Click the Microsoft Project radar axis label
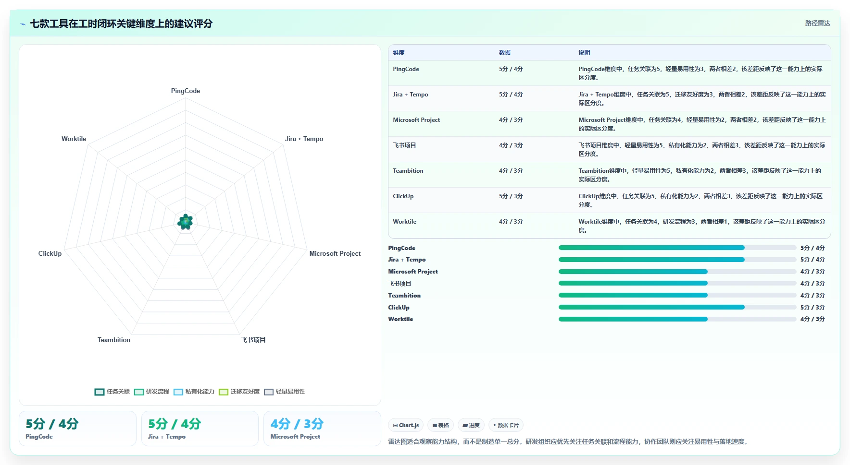Viewport: 850px width, 465px height. [x=335, y=253]
